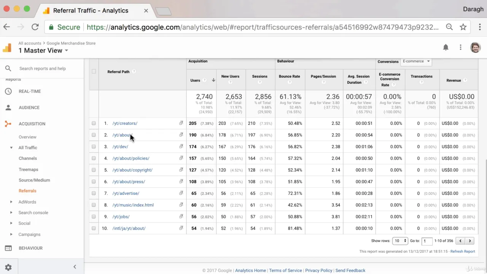Viewport: 487px width, 274px height.
Task: Click the Google Analytics logo
Action: click(7, 48)
